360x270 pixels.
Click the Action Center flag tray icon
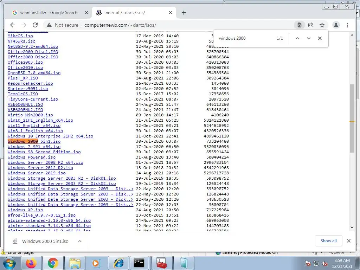tap(307, 263)
